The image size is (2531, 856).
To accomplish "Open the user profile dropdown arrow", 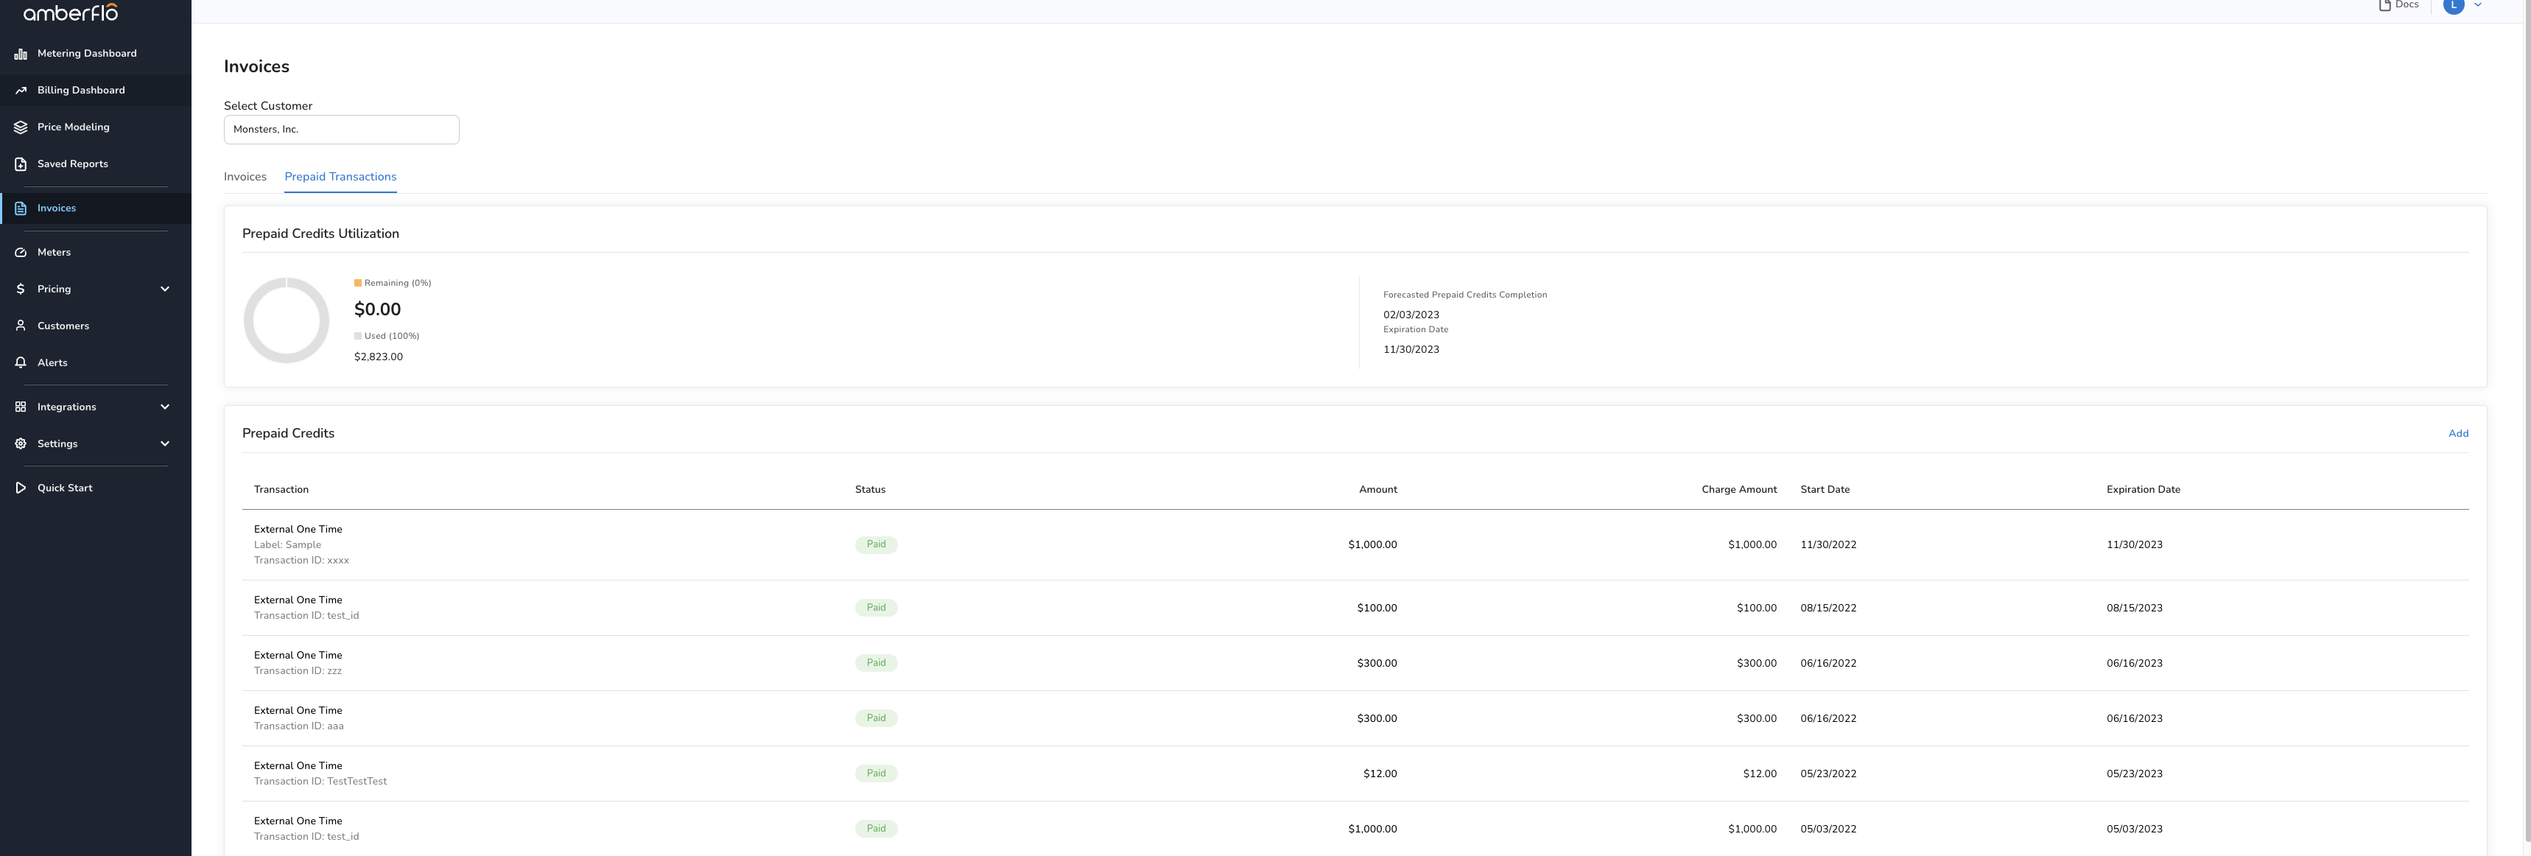I will pyautogui.click(x=2477, y=5).
